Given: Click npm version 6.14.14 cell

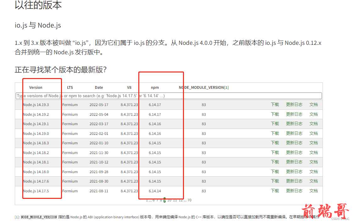Looking at the screenshot, I should pos(155,191).
